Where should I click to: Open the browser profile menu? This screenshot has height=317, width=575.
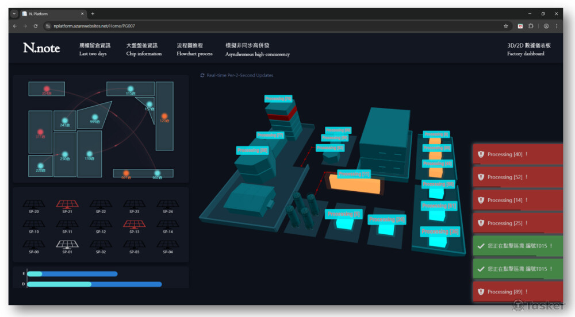pyautogui.click(x=546, y=26)
